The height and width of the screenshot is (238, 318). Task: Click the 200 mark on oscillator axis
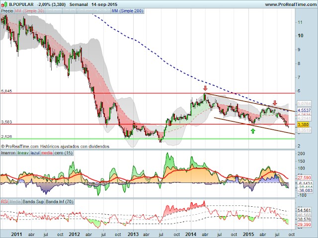301,154
